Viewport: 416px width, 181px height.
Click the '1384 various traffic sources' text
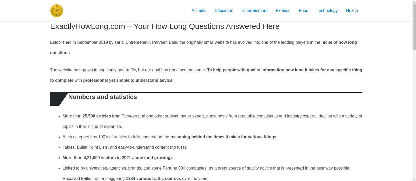tap(153, 178)
